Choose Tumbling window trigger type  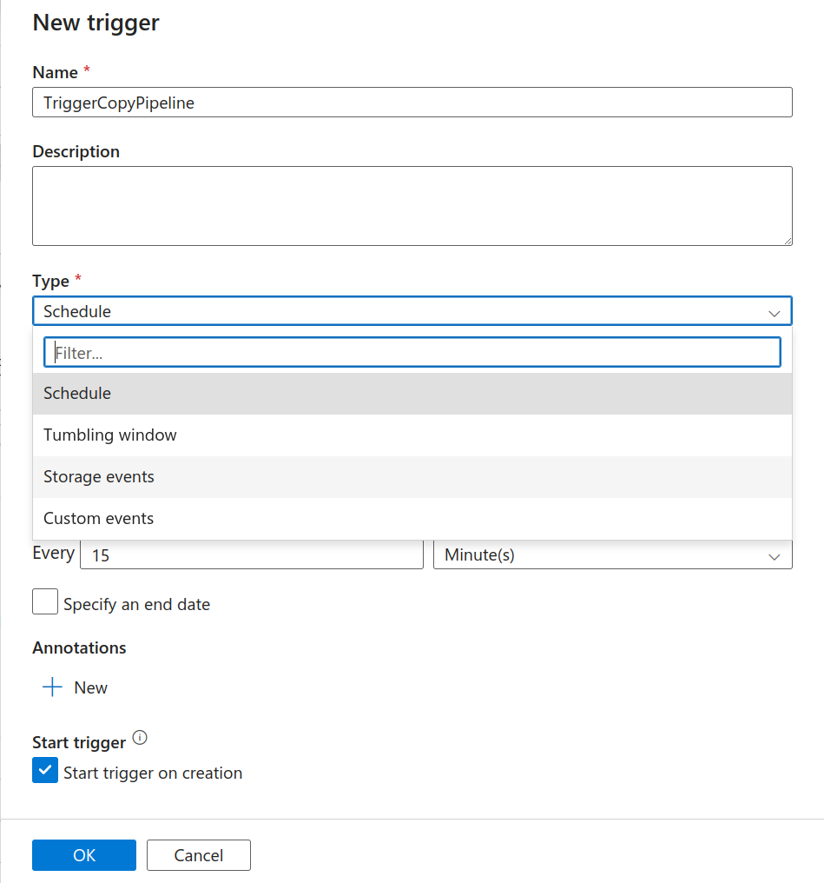[x=412, y=435]
